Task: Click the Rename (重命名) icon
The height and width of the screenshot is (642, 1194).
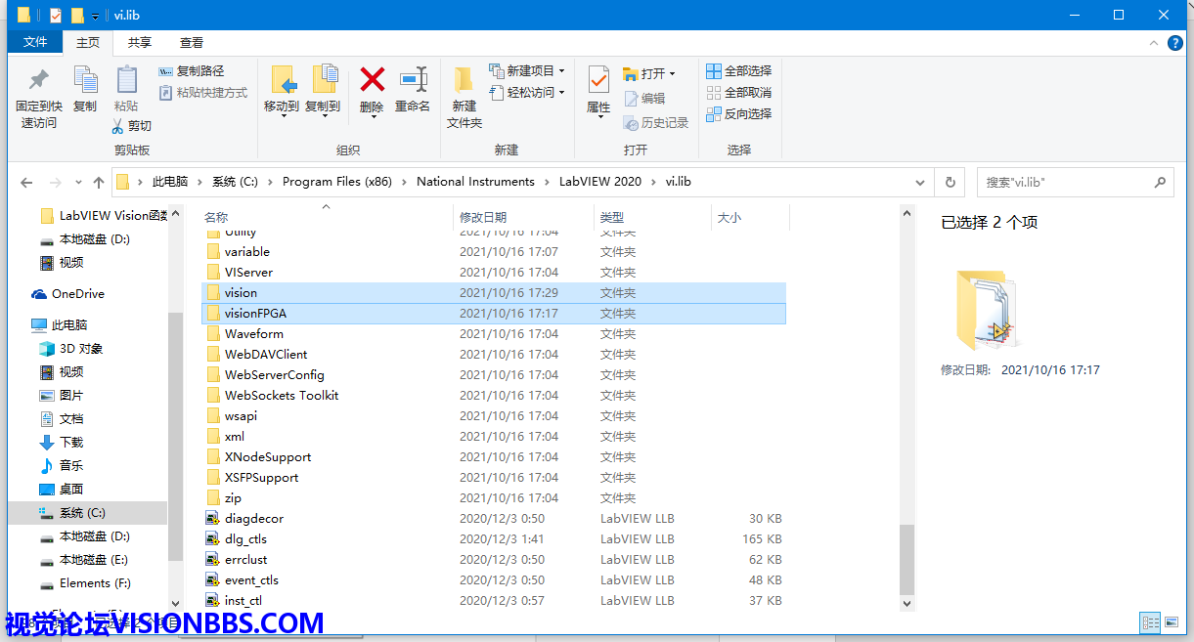Action: (x=413, y=90)
